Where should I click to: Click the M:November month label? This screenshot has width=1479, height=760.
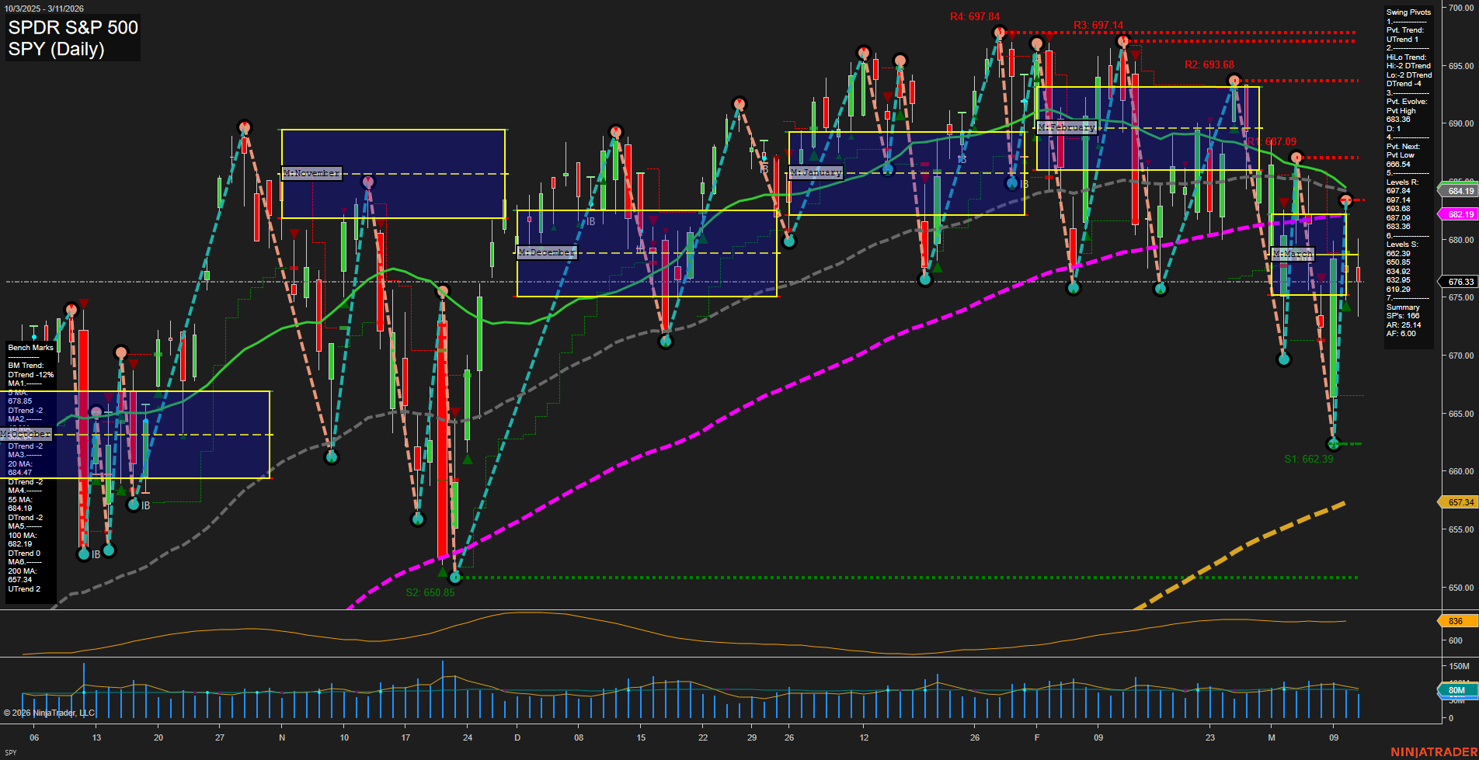(311, 173)
